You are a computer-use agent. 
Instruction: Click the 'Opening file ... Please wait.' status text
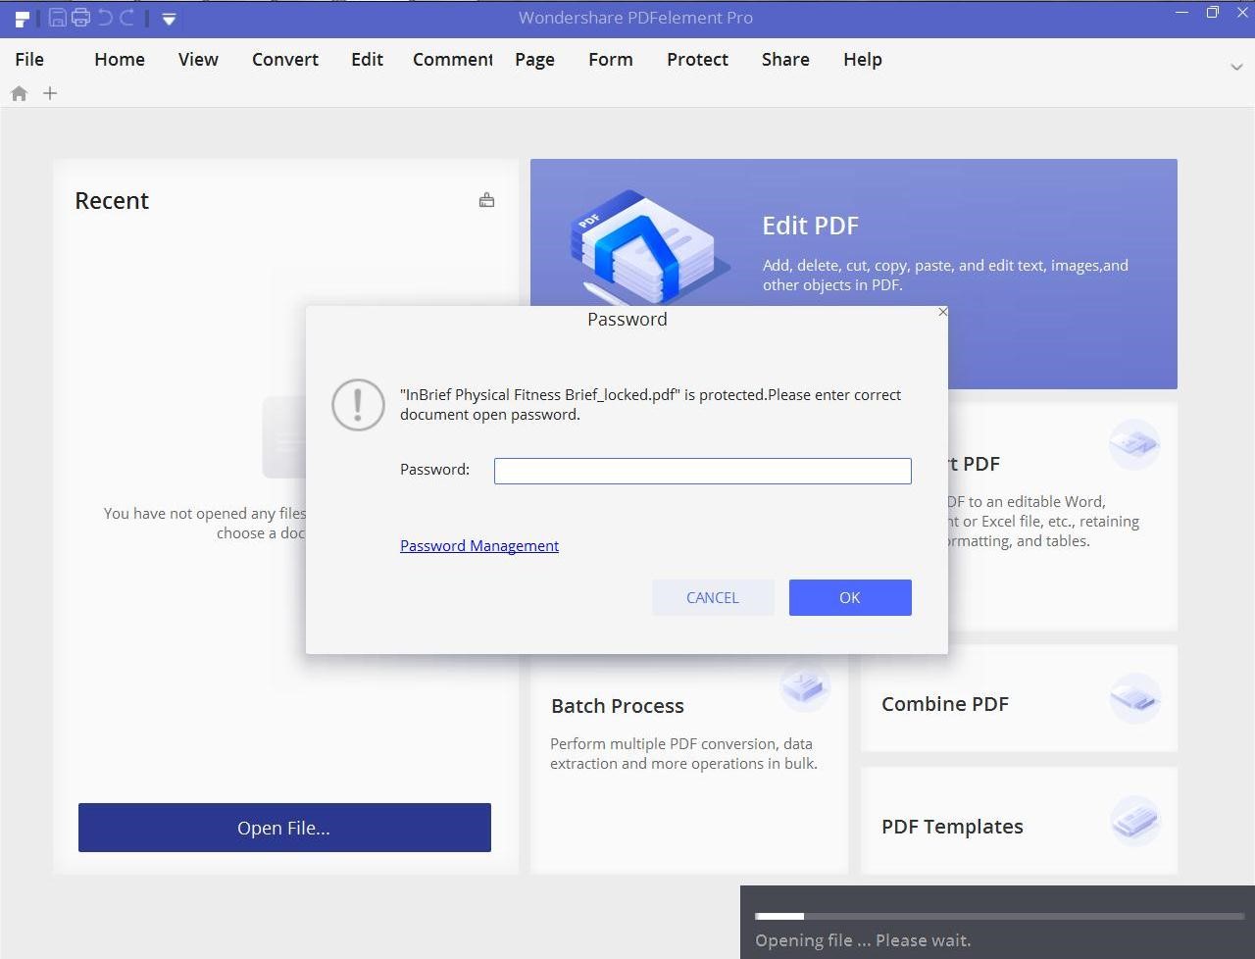(x=863, y=940)
